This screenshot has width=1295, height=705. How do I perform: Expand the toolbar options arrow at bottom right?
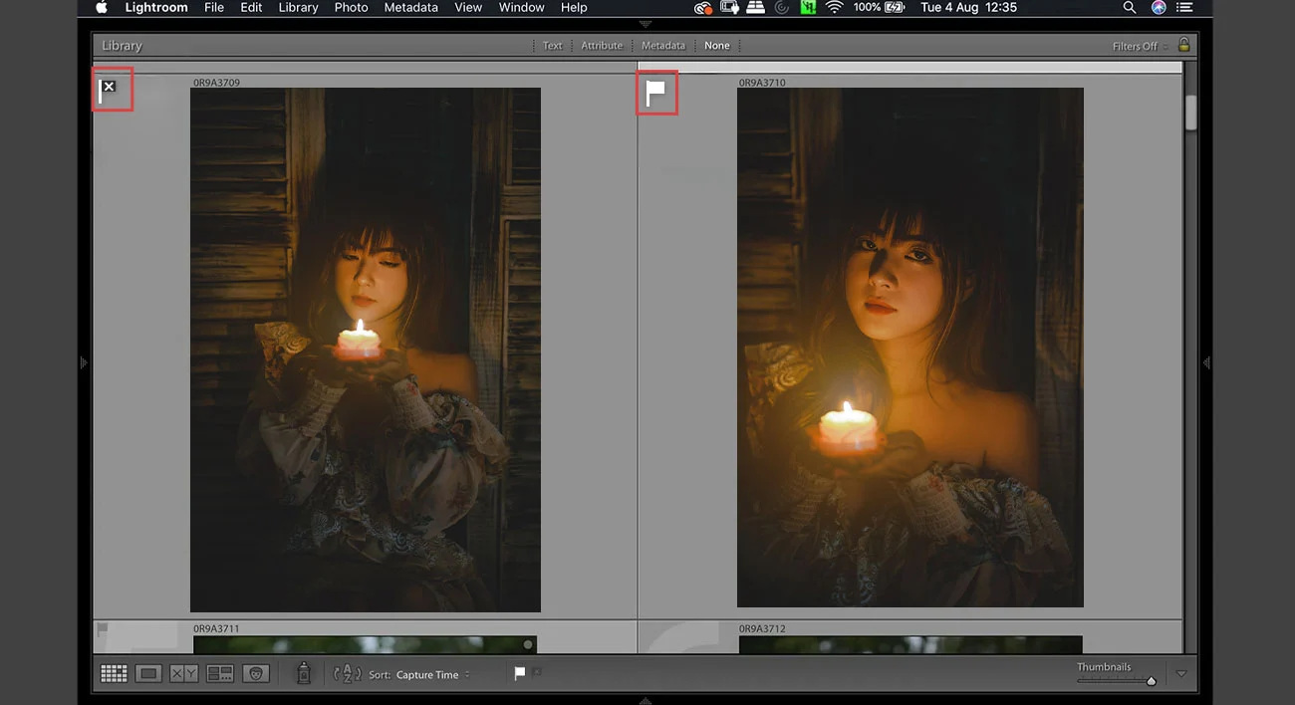click(1181, 674)
